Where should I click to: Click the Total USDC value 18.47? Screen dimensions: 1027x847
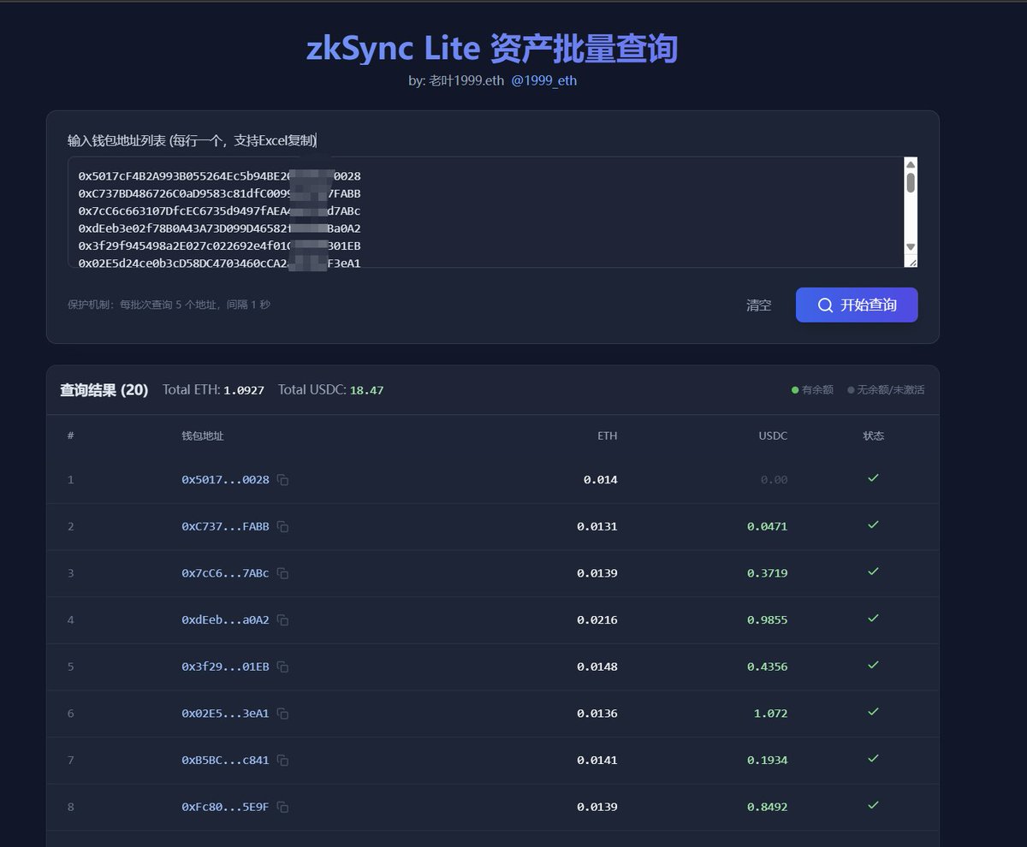click(x=366, y=390)
